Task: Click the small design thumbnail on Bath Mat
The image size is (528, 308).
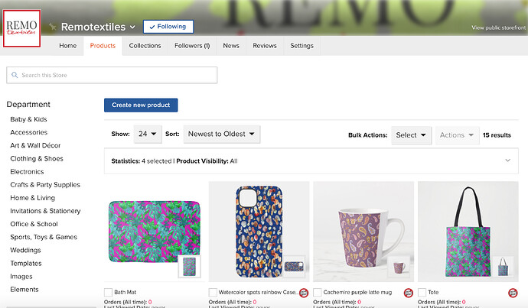Action: point(189,267)
